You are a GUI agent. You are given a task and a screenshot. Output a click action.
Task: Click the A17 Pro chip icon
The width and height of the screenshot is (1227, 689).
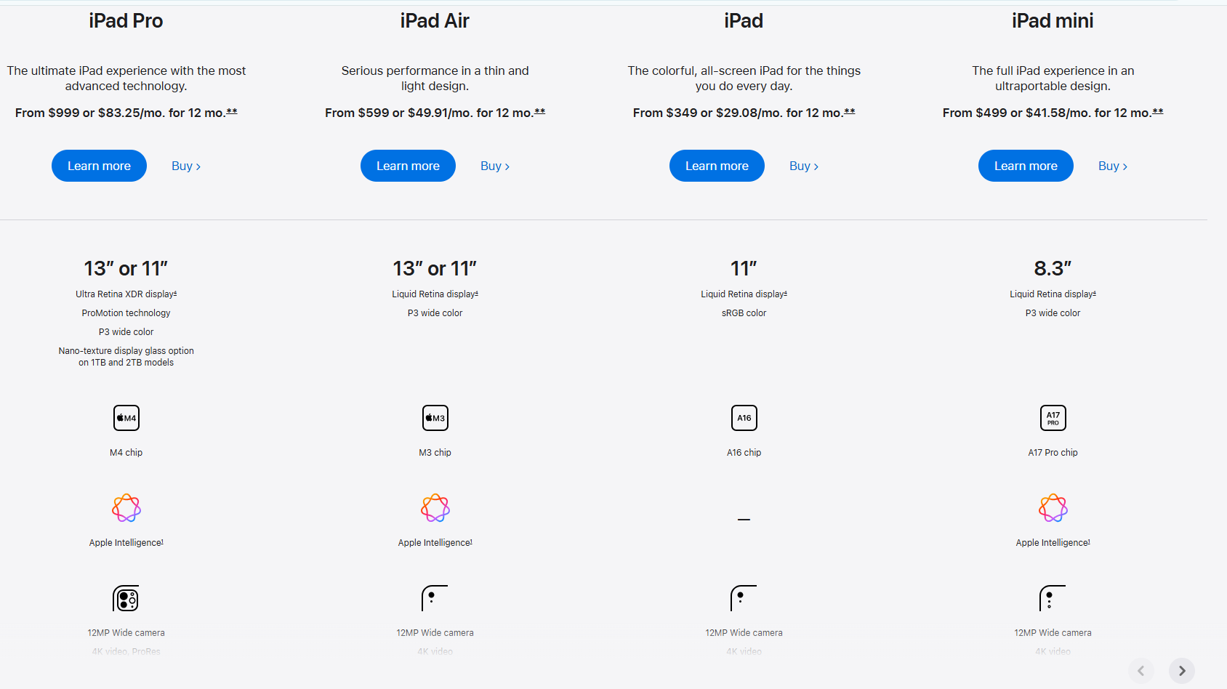coord(1053,418)
